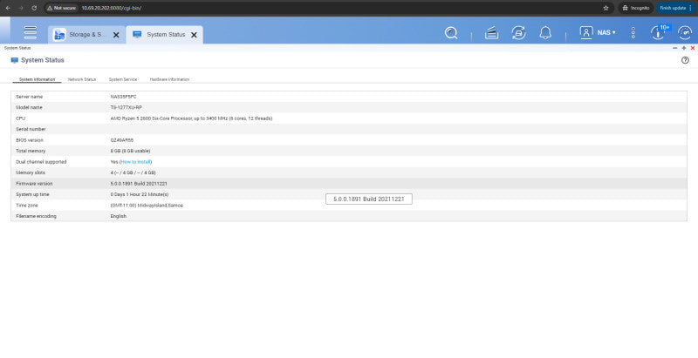Select the server name value NAS35F5FC
The height and width of the screenshot is (358, 698).
tap(123, 97)
